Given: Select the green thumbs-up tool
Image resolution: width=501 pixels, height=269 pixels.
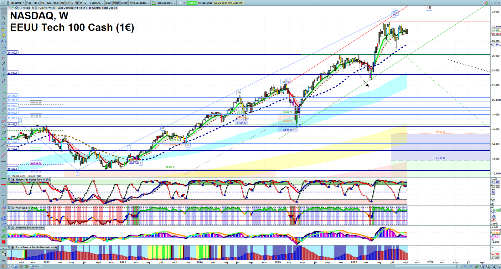Looking at the screenshot, I should [x=3, y=237].
